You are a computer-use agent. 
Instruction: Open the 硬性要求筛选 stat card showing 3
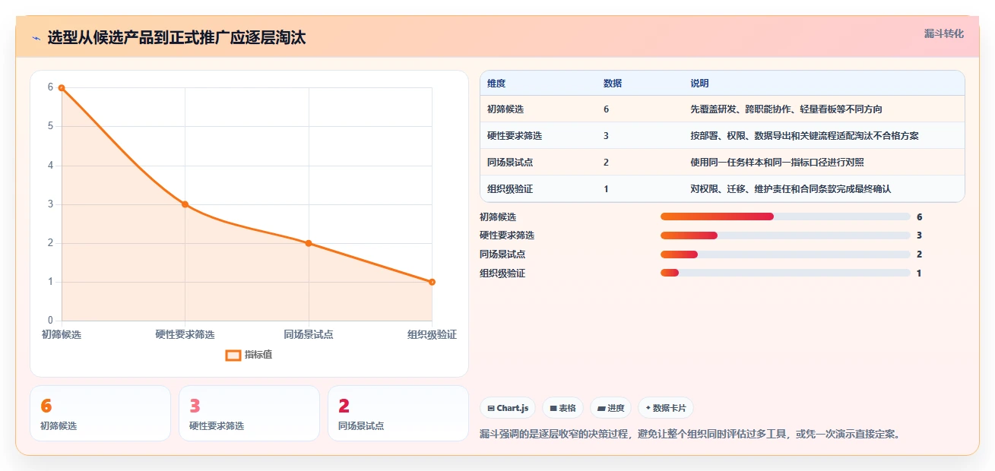(249, 413)
